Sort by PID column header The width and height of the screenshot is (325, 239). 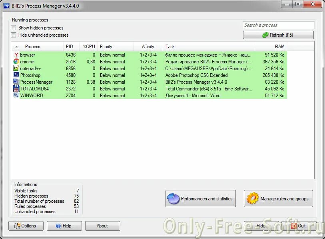[71, 47]
